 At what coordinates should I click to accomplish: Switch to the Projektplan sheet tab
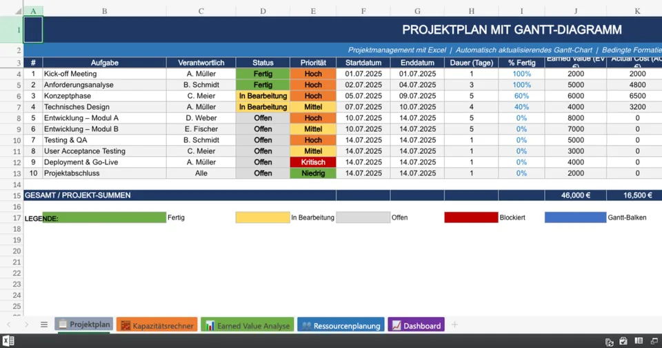(83, 325)
